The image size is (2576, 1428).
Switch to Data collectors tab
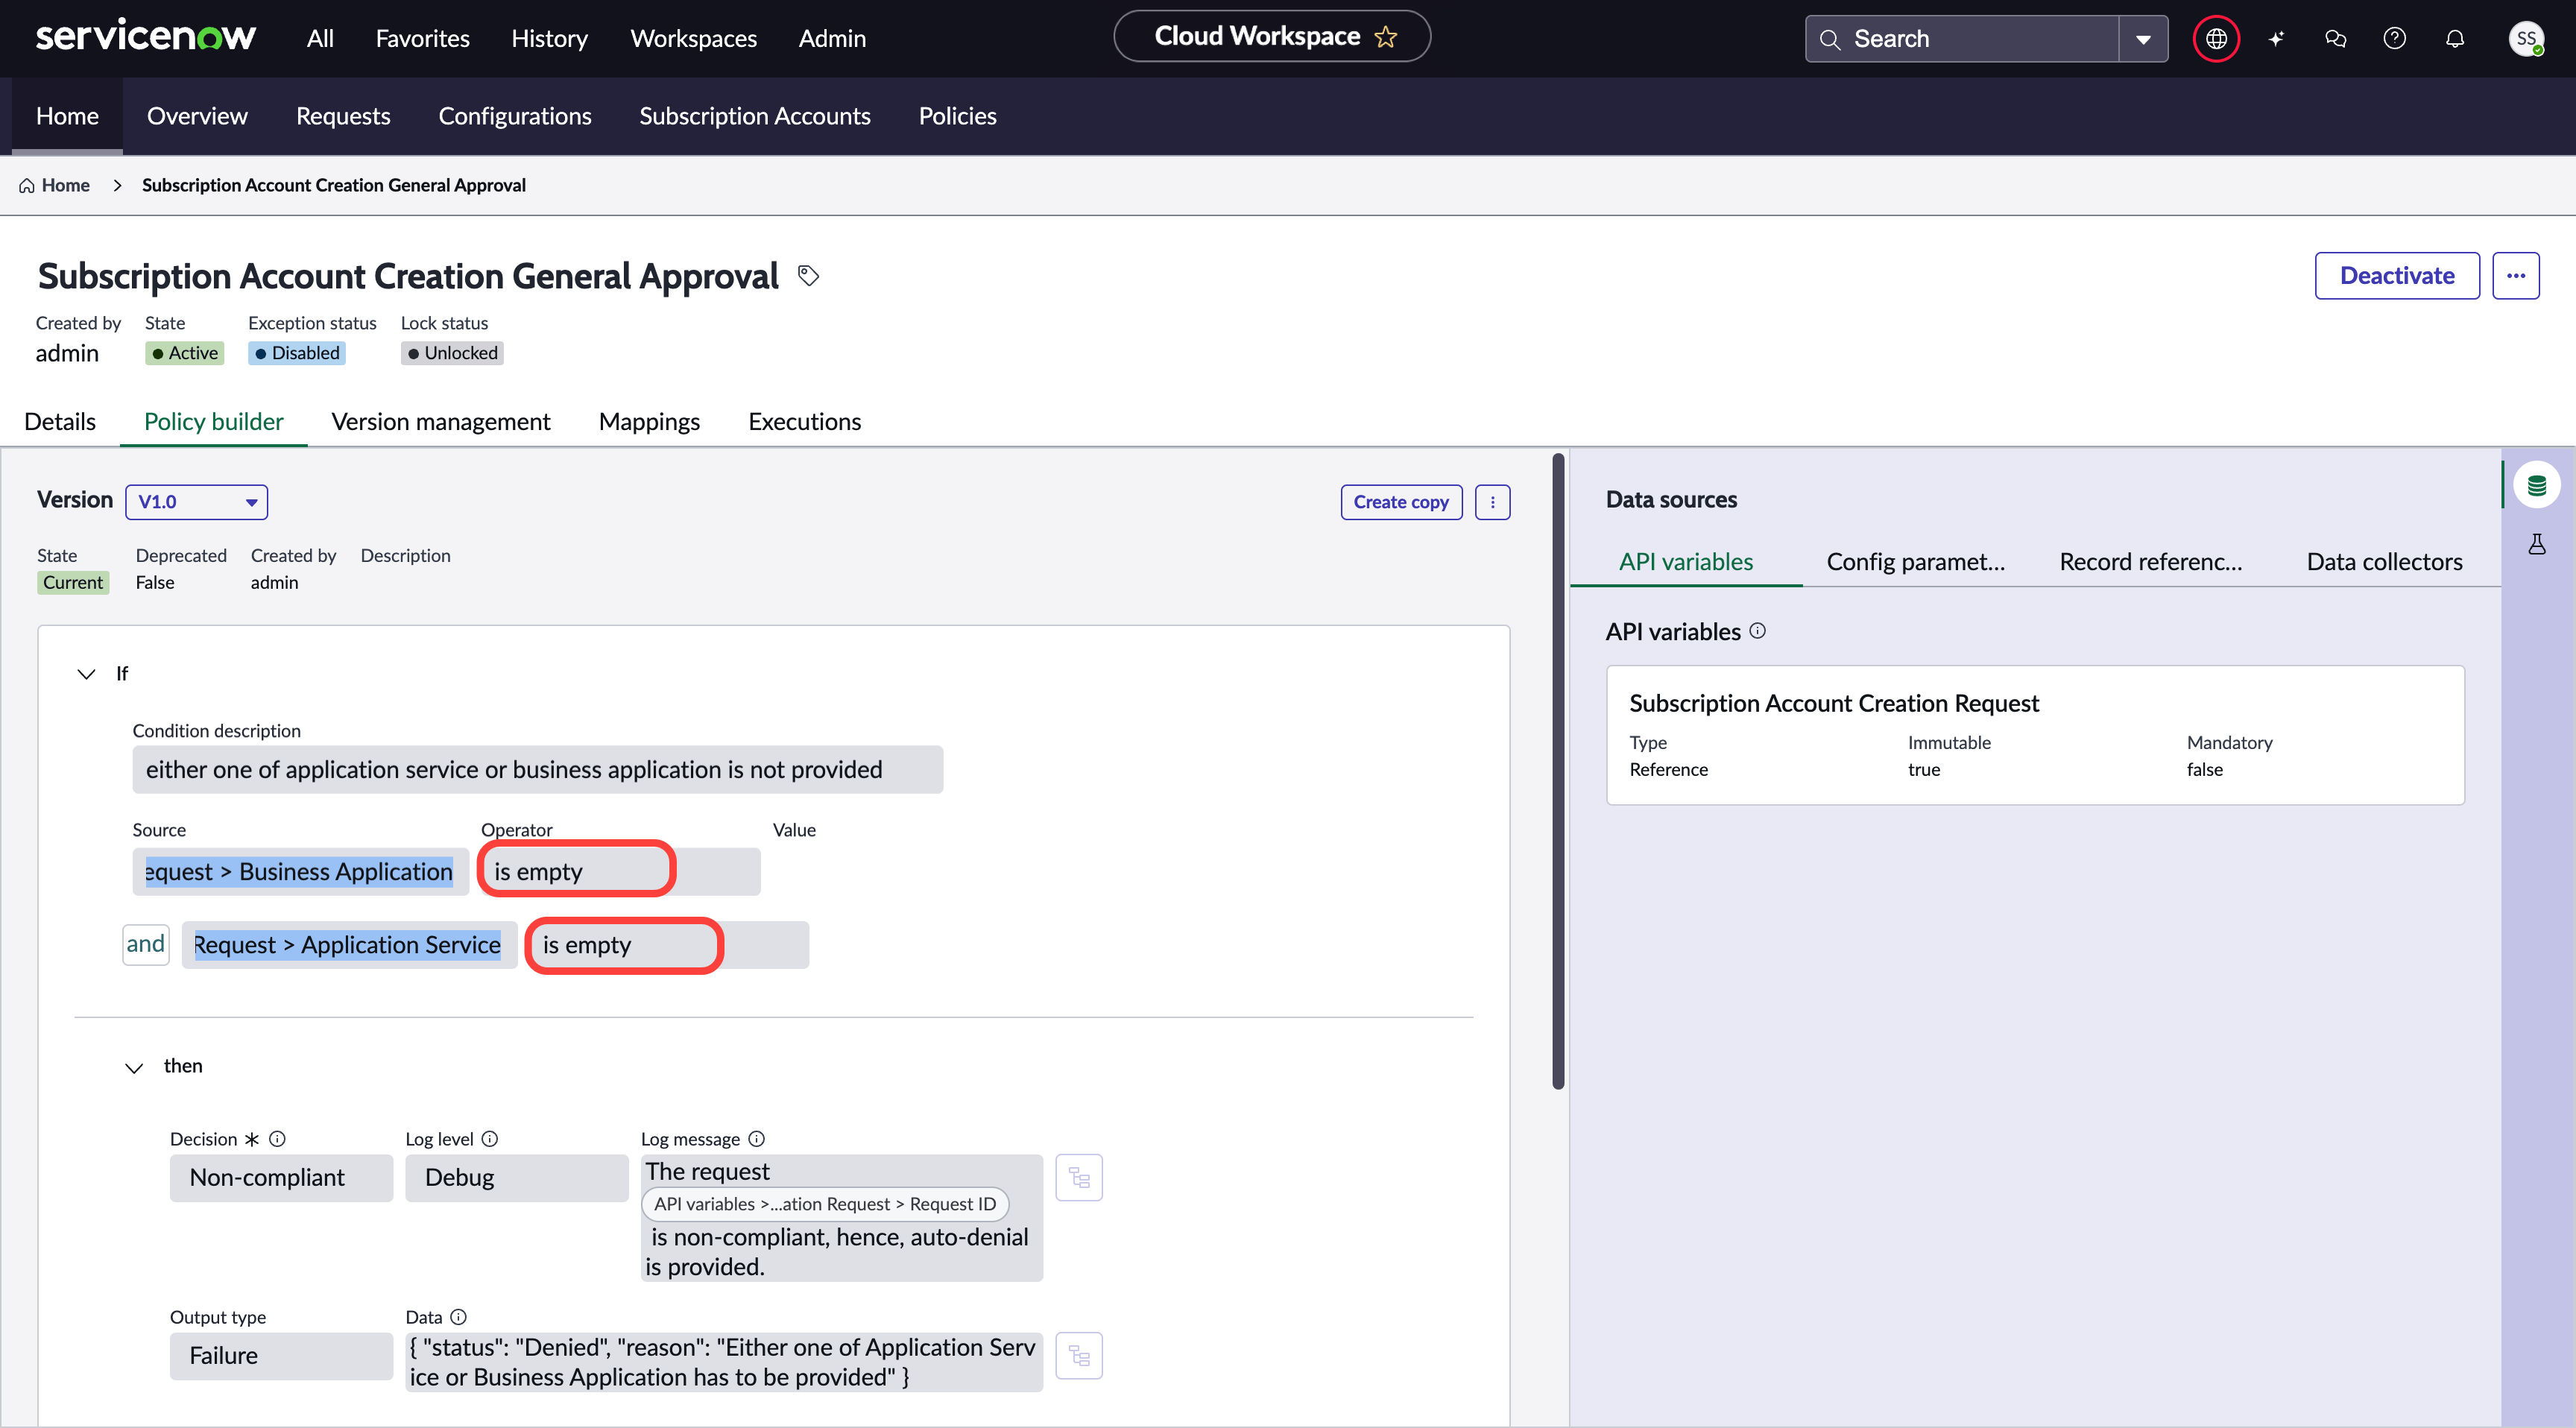click(2384, 562)
